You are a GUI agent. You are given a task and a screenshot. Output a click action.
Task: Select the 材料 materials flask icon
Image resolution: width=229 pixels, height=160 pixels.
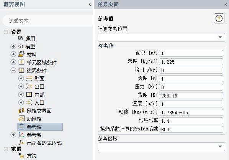(x=21, y=54)
